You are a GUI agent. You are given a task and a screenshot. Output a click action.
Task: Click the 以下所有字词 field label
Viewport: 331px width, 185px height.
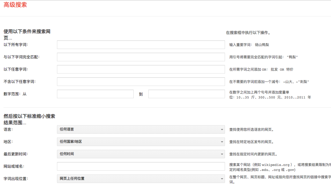point(16,45)
